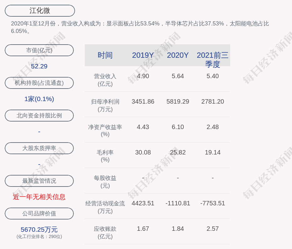Select 2019Y revenue value 4.90
The image size is (292, 249).
tap(143, 76)
